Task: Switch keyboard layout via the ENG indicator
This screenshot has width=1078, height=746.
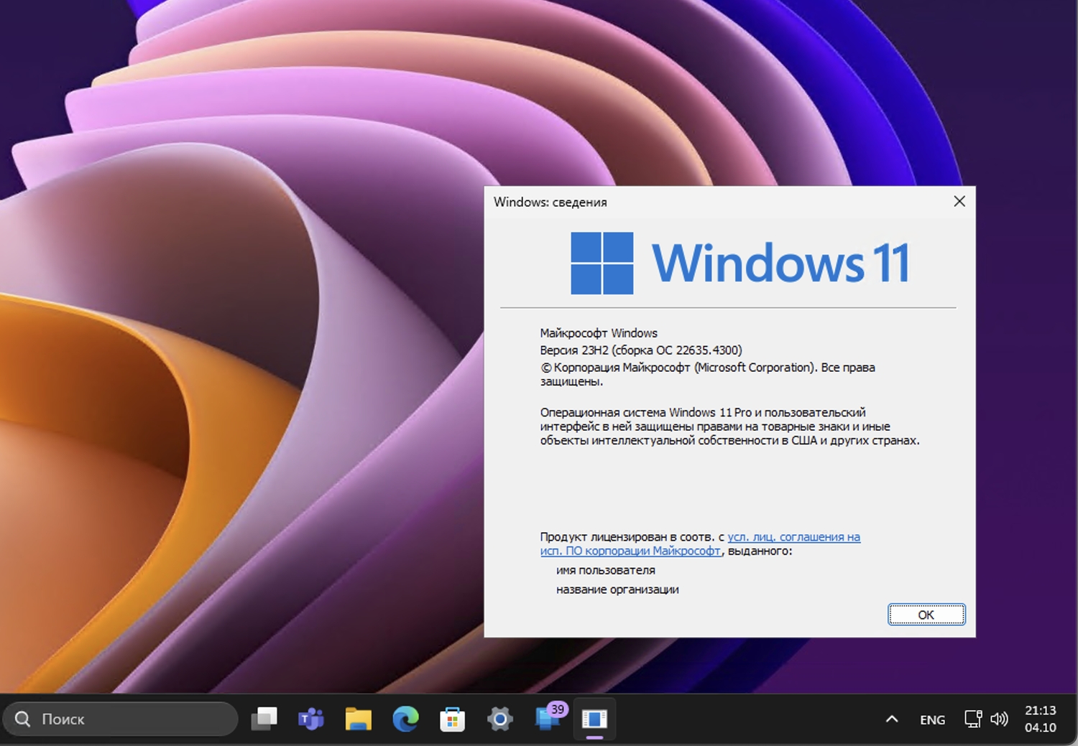Action: [931, 719]
